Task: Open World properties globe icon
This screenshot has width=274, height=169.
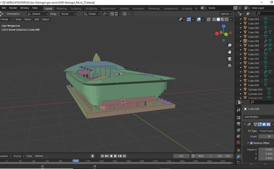Action: [239, 142]
